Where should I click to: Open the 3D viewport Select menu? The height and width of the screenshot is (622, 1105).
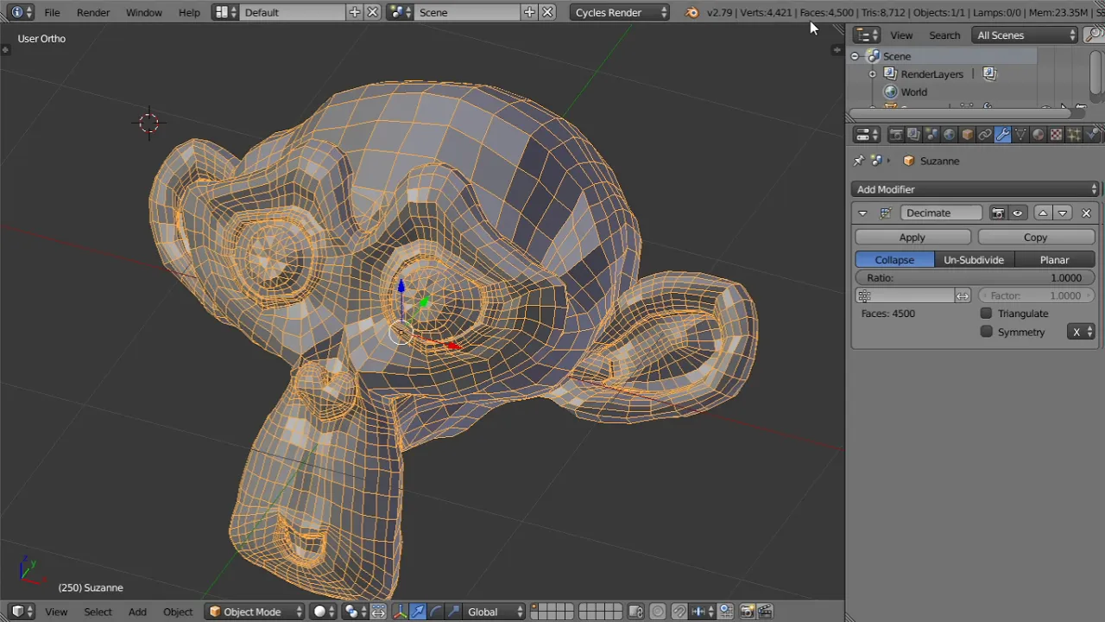pos(98,612)
